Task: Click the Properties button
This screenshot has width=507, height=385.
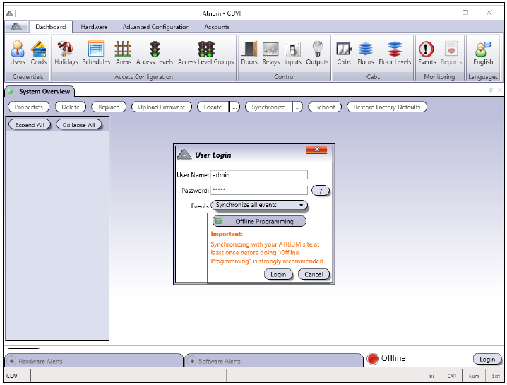Action: 28,107
